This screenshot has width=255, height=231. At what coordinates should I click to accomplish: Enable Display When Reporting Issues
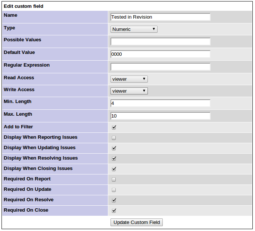[x=114, y=138]
